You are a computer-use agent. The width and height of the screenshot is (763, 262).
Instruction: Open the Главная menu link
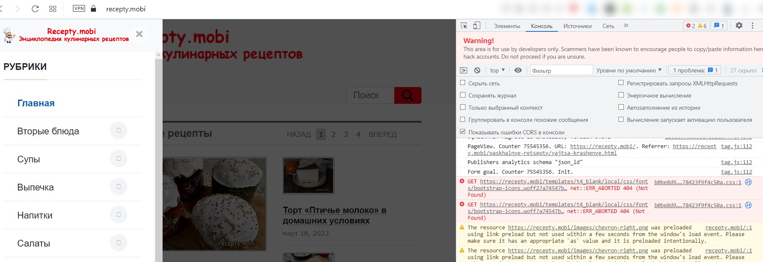tap(36, 103)
